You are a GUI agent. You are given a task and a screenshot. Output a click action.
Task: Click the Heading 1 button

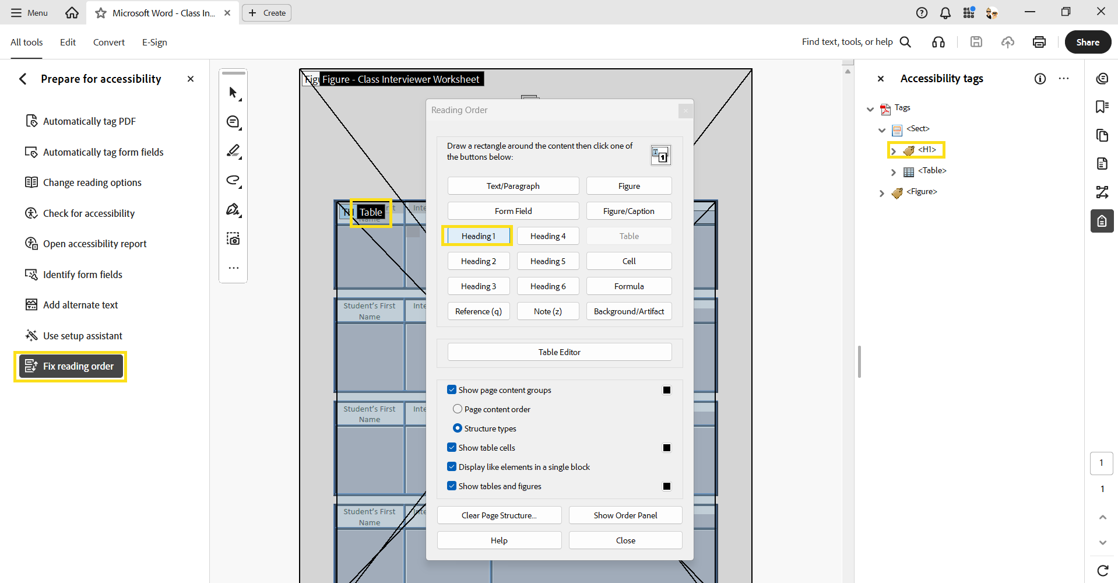[479, 236]
